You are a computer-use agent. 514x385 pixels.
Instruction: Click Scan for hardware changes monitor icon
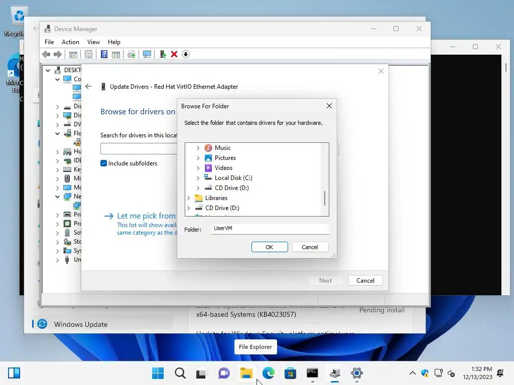[147, 54]
